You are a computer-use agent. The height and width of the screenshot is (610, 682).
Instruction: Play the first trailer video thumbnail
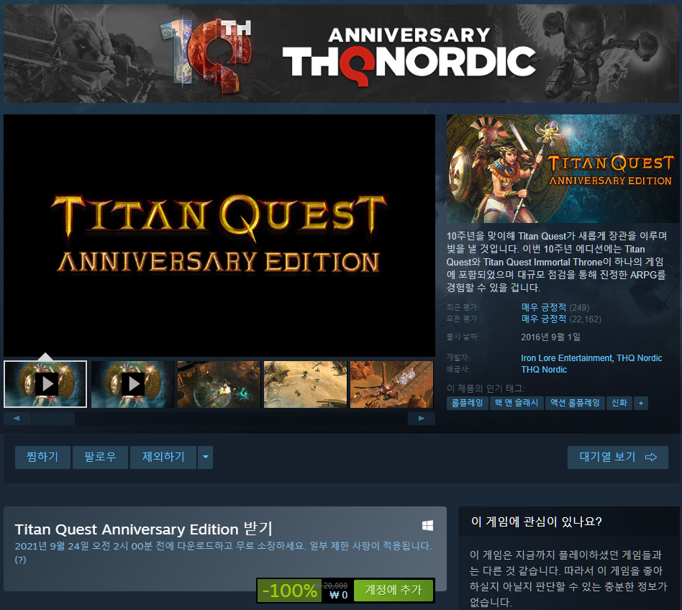tap(45, 384)
